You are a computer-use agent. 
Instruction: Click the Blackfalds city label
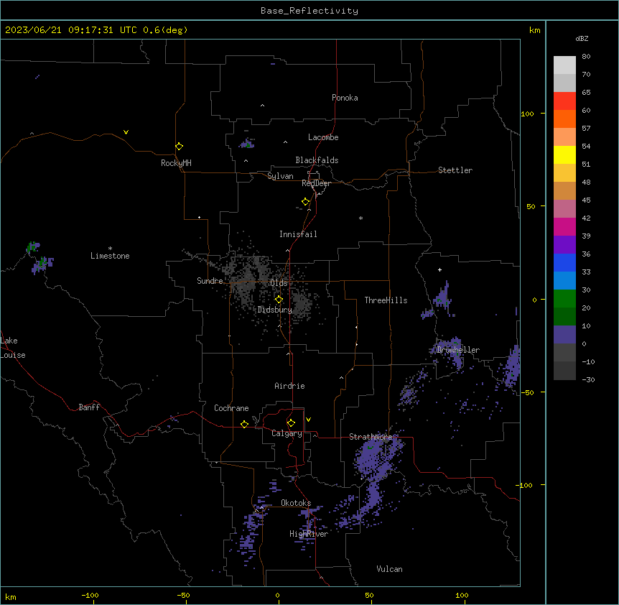[317, 160]
